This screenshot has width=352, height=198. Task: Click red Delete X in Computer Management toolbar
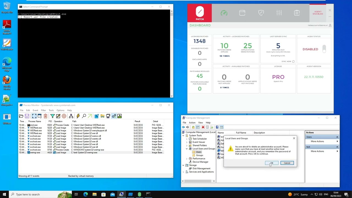tap(203, 127)
